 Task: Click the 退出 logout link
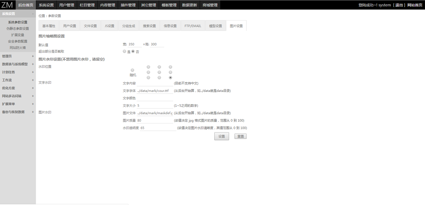399,5
